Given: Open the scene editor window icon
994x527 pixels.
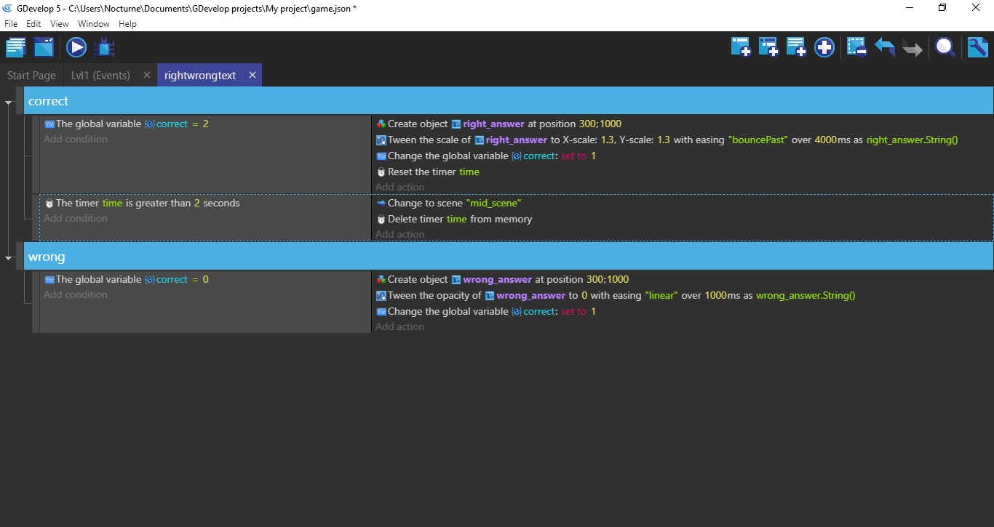Looking at the screenshot, I should (x=44, y=47).
